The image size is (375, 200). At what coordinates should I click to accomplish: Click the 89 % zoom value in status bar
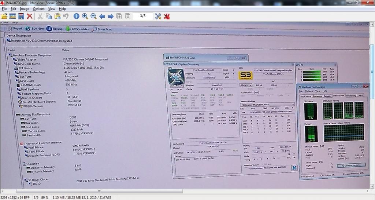pos(45,197)
